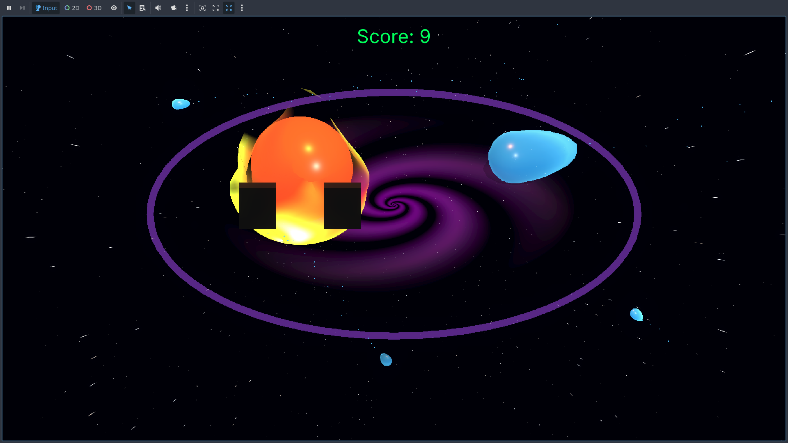This screenshot has height=443, width=788.
Task: Toggle the camera override icon
Action: point(174,8)
